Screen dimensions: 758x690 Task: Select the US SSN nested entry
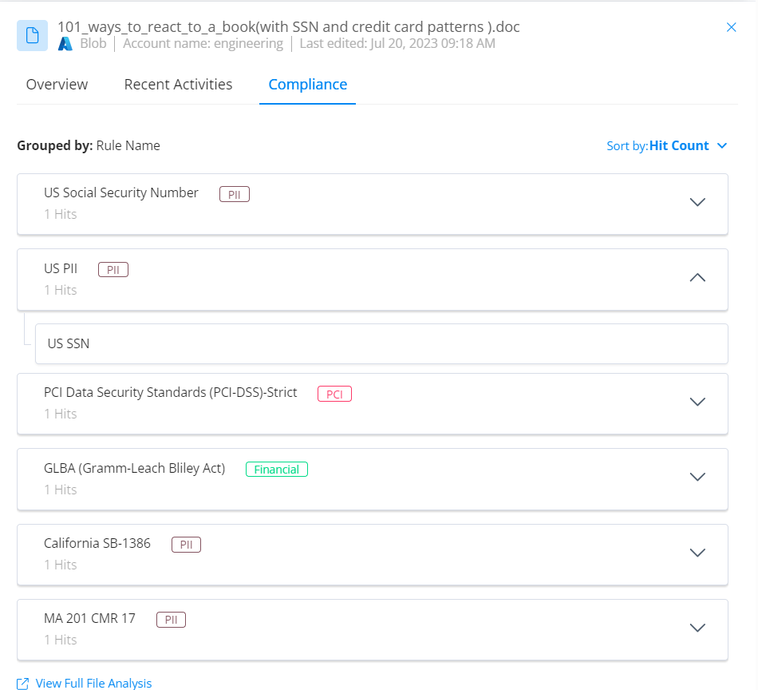68,343
